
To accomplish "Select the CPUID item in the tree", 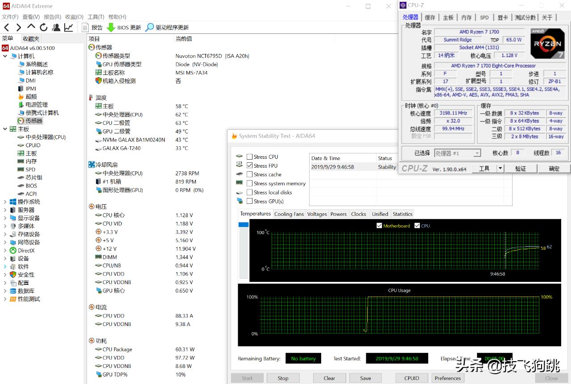I will tap(33, 145).
